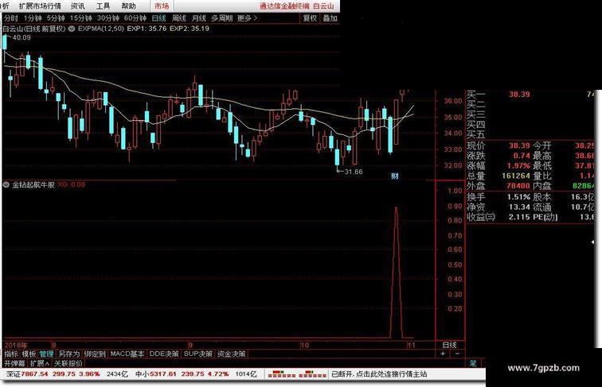Open the 多周期 multi-period view
Viewport: 602px width, 387px height.
click(221, 18)
